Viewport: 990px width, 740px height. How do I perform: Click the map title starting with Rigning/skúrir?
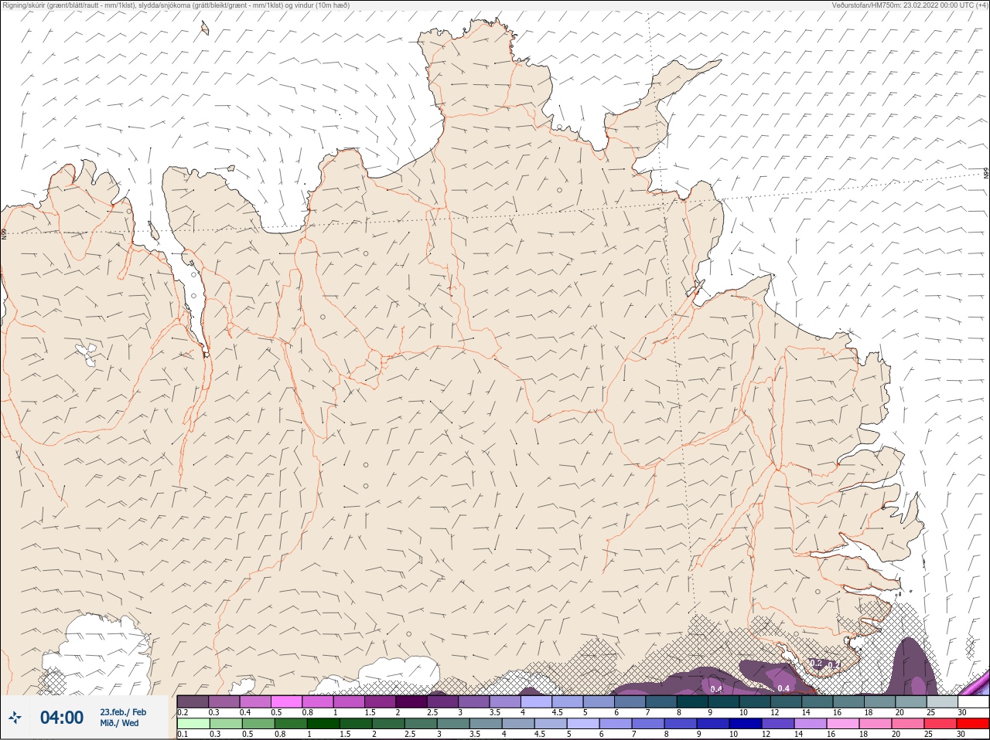176,5
